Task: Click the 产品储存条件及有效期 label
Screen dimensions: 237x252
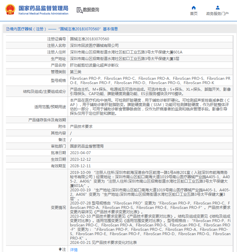Action: [x=47, y=120]
